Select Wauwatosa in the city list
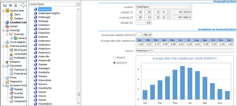This screenshot has width=237, height=106. point(45,80)
